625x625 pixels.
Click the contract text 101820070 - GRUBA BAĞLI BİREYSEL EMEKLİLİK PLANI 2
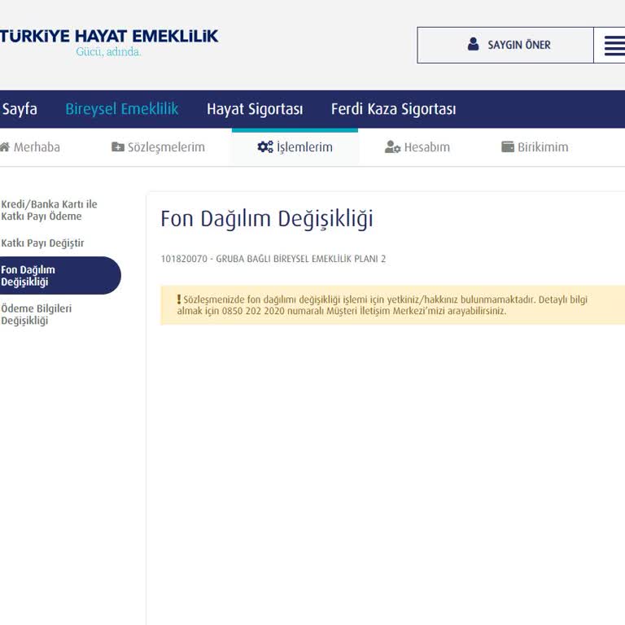pyautogui.click(x=273, y=259)
